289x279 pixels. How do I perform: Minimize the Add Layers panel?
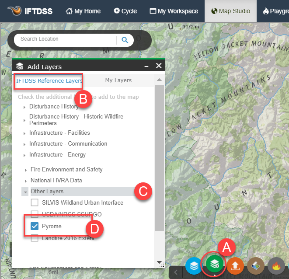pos(146,66)
